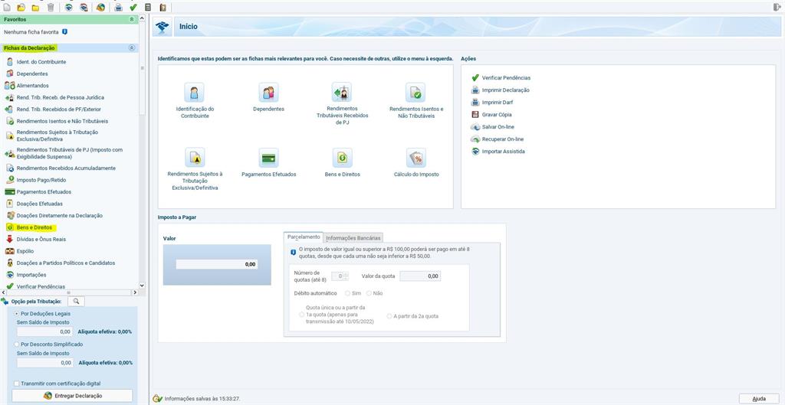The image size is (785, 405).
Task: Collapse the Fichas da Declaração panel
Action: [x=131, y=47]
